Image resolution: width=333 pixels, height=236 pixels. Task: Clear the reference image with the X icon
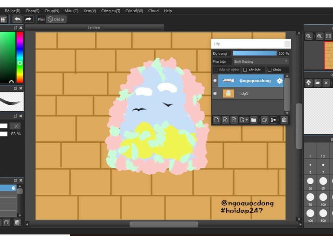click(x=326, y=83)
